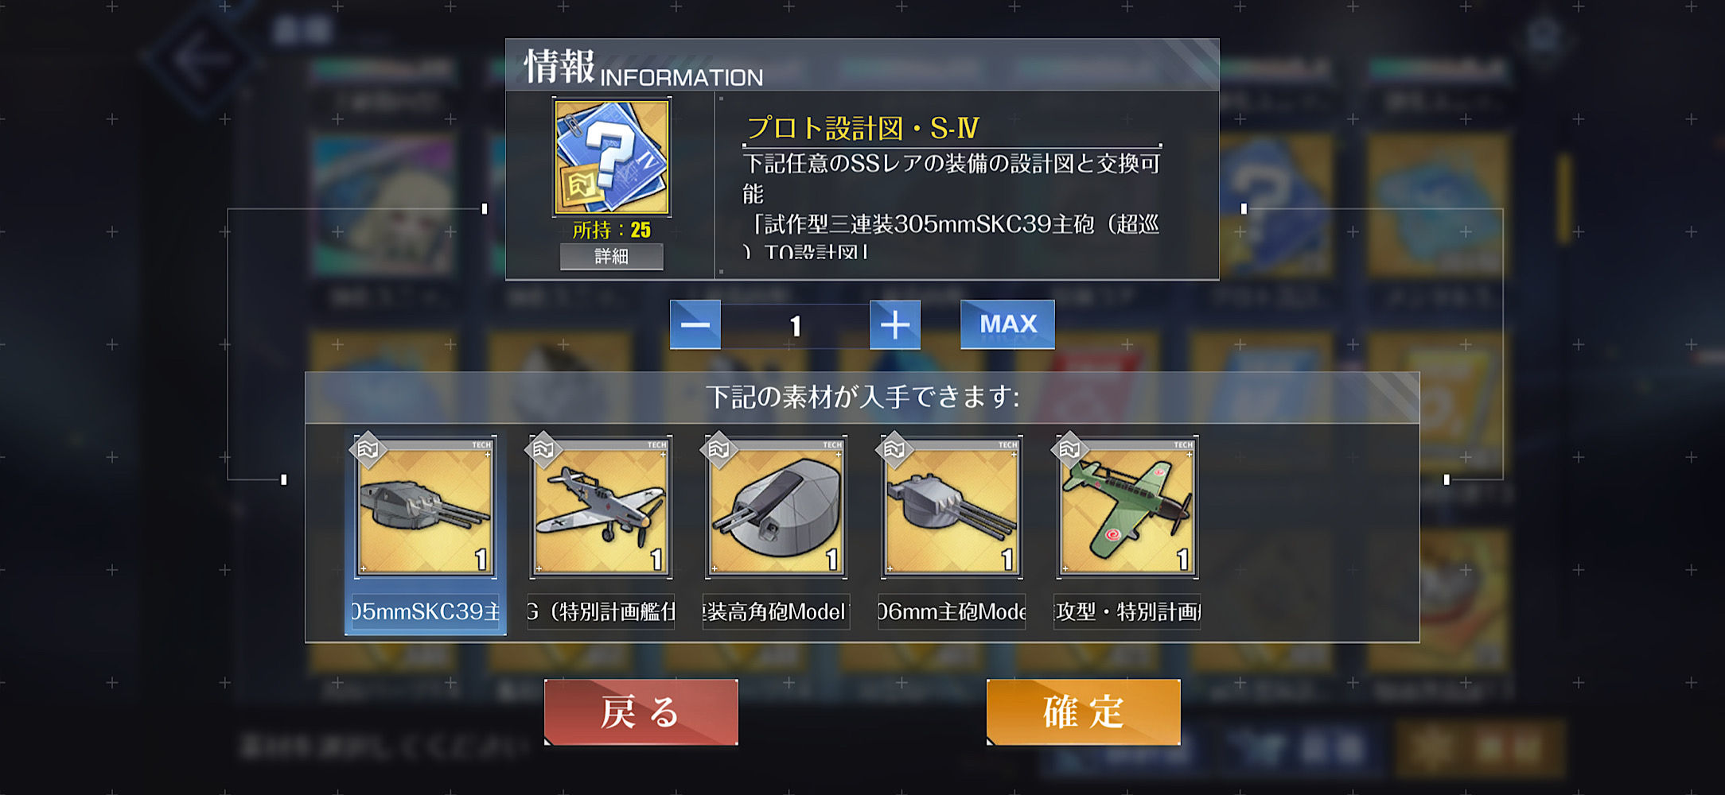Increase quantity with the plus button

[895, 324]
